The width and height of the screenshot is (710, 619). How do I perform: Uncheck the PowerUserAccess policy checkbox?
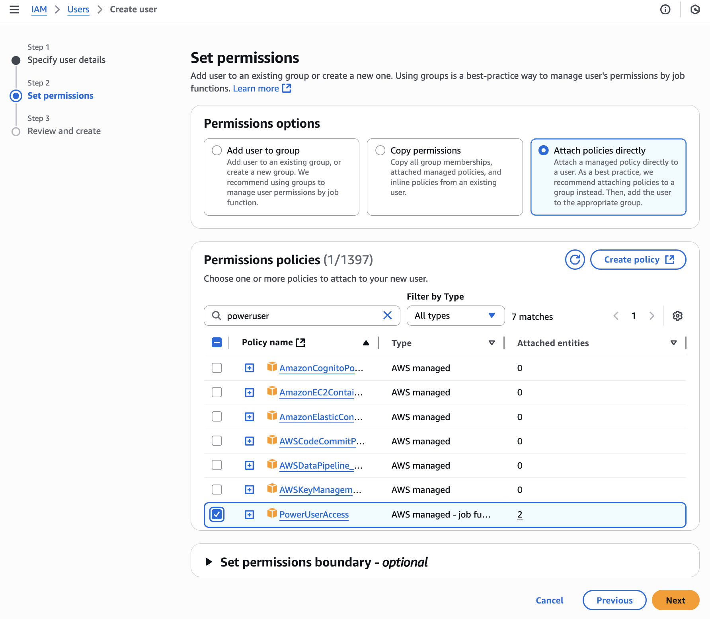click(x=217, y=514)
